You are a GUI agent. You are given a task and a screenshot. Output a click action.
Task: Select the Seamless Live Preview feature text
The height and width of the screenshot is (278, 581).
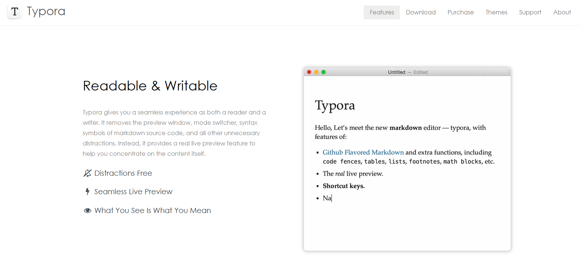(133, 192)
